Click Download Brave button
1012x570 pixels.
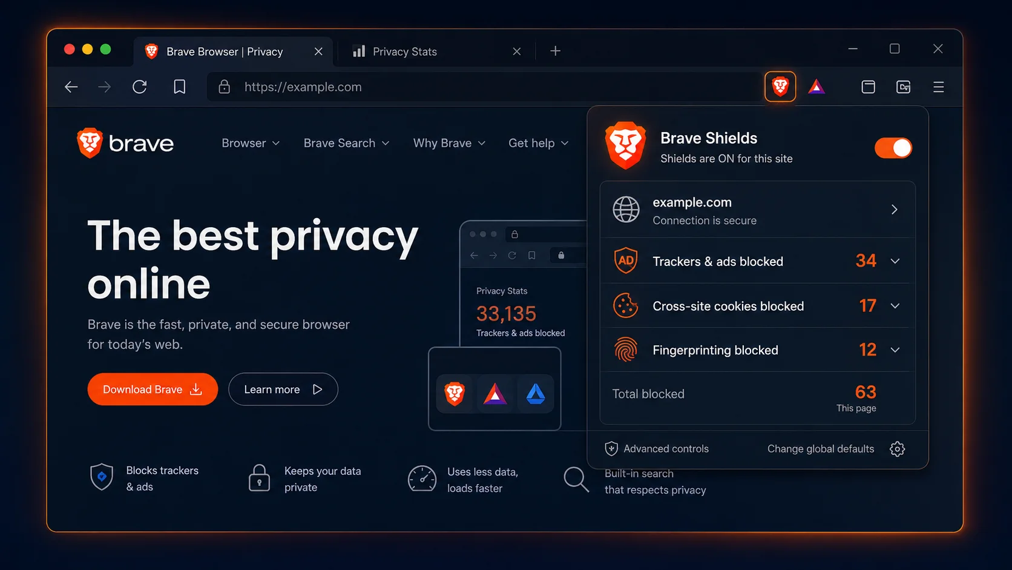(x=153, y=389)
